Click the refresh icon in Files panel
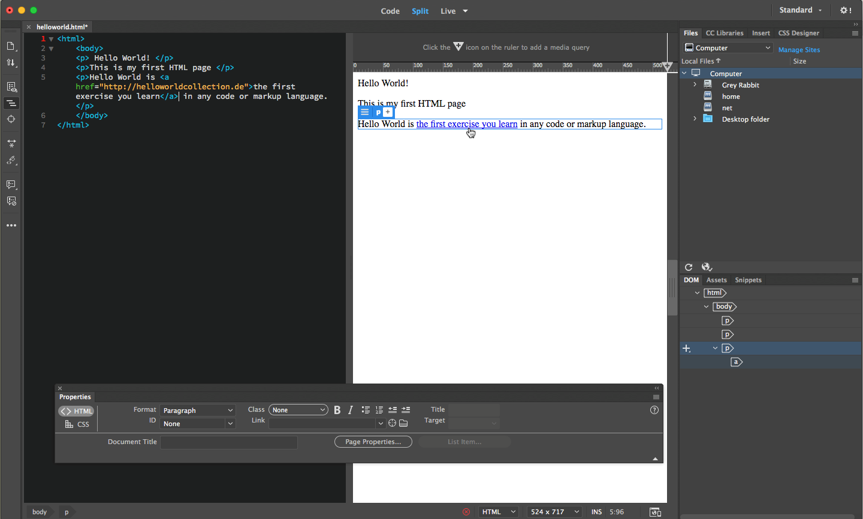Viewport: 863px width, 519px height. (689, 267)
